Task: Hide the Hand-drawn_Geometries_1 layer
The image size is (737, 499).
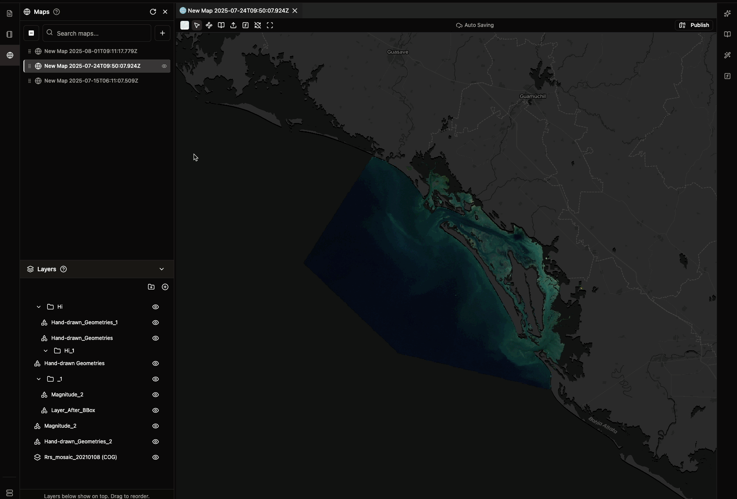Action: [x=156, y=323]
